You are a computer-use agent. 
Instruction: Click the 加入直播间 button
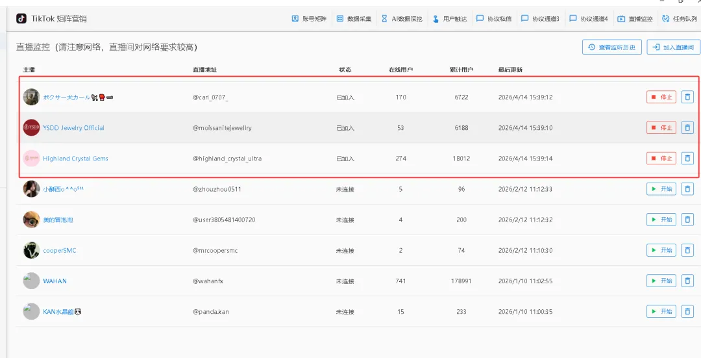click(x=674, y=47)
